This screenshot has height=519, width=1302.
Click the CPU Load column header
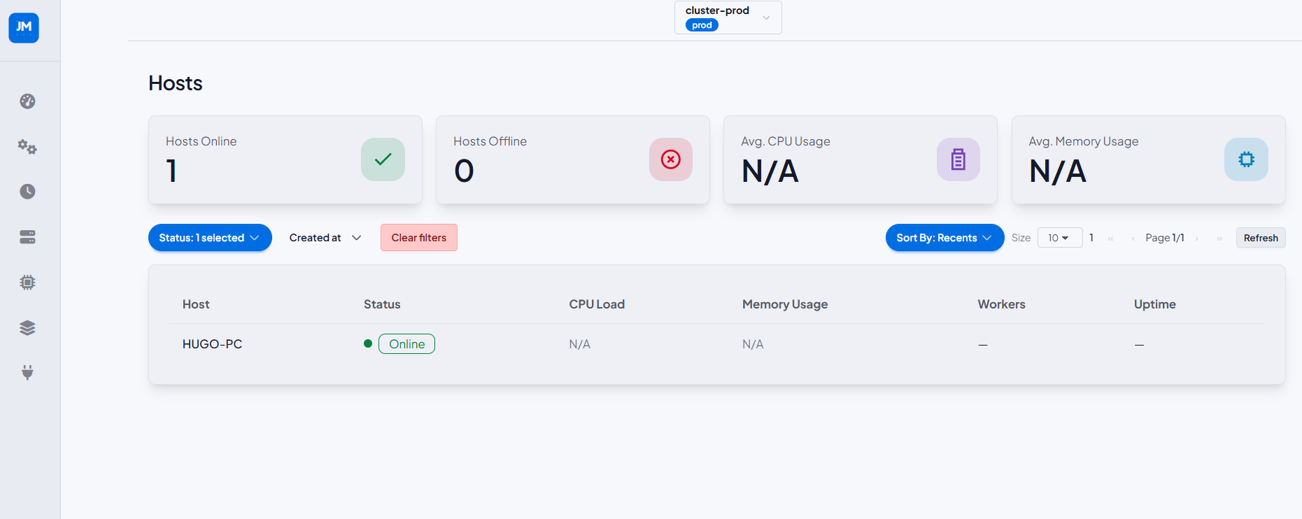click(x=597, y=304)
